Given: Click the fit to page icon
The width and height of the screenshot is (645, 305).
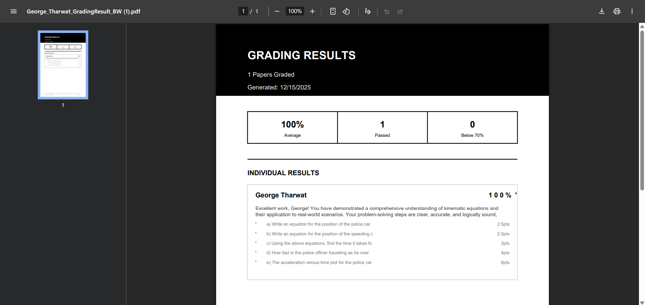Looking at the screenshot, I should tap(333, 11).
